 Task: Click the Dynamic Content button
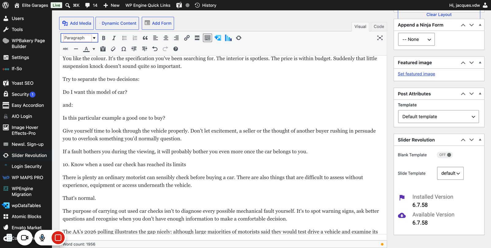tap(117, 23)
